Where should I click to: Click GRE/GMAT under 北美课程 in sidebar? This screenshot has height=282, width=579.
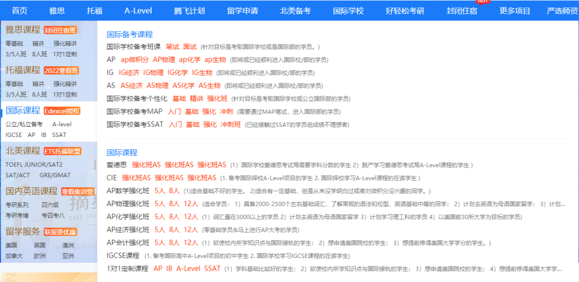click(x=55, y=175)
